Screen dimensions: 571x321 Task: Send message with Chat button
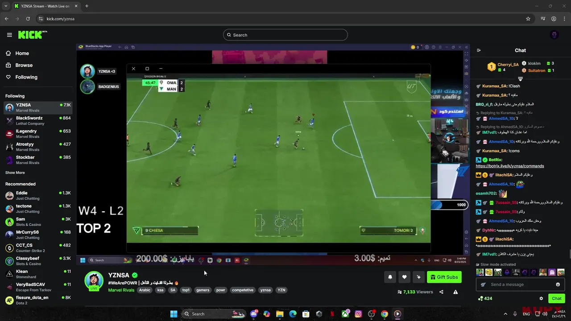(x=556, y=298)
